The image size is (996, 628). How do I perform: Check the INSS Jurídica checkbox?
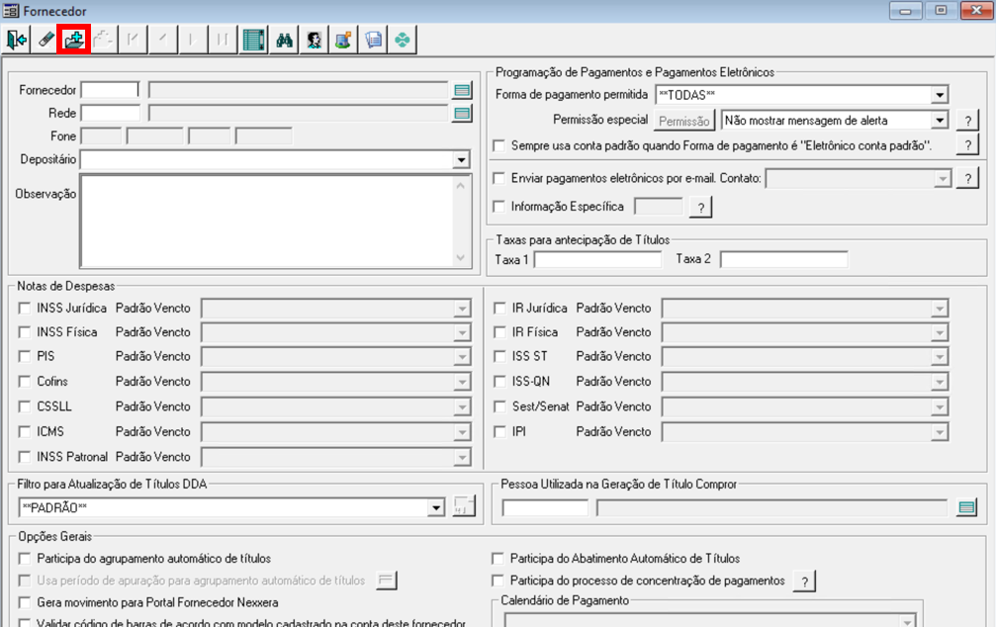click(25, 308)
